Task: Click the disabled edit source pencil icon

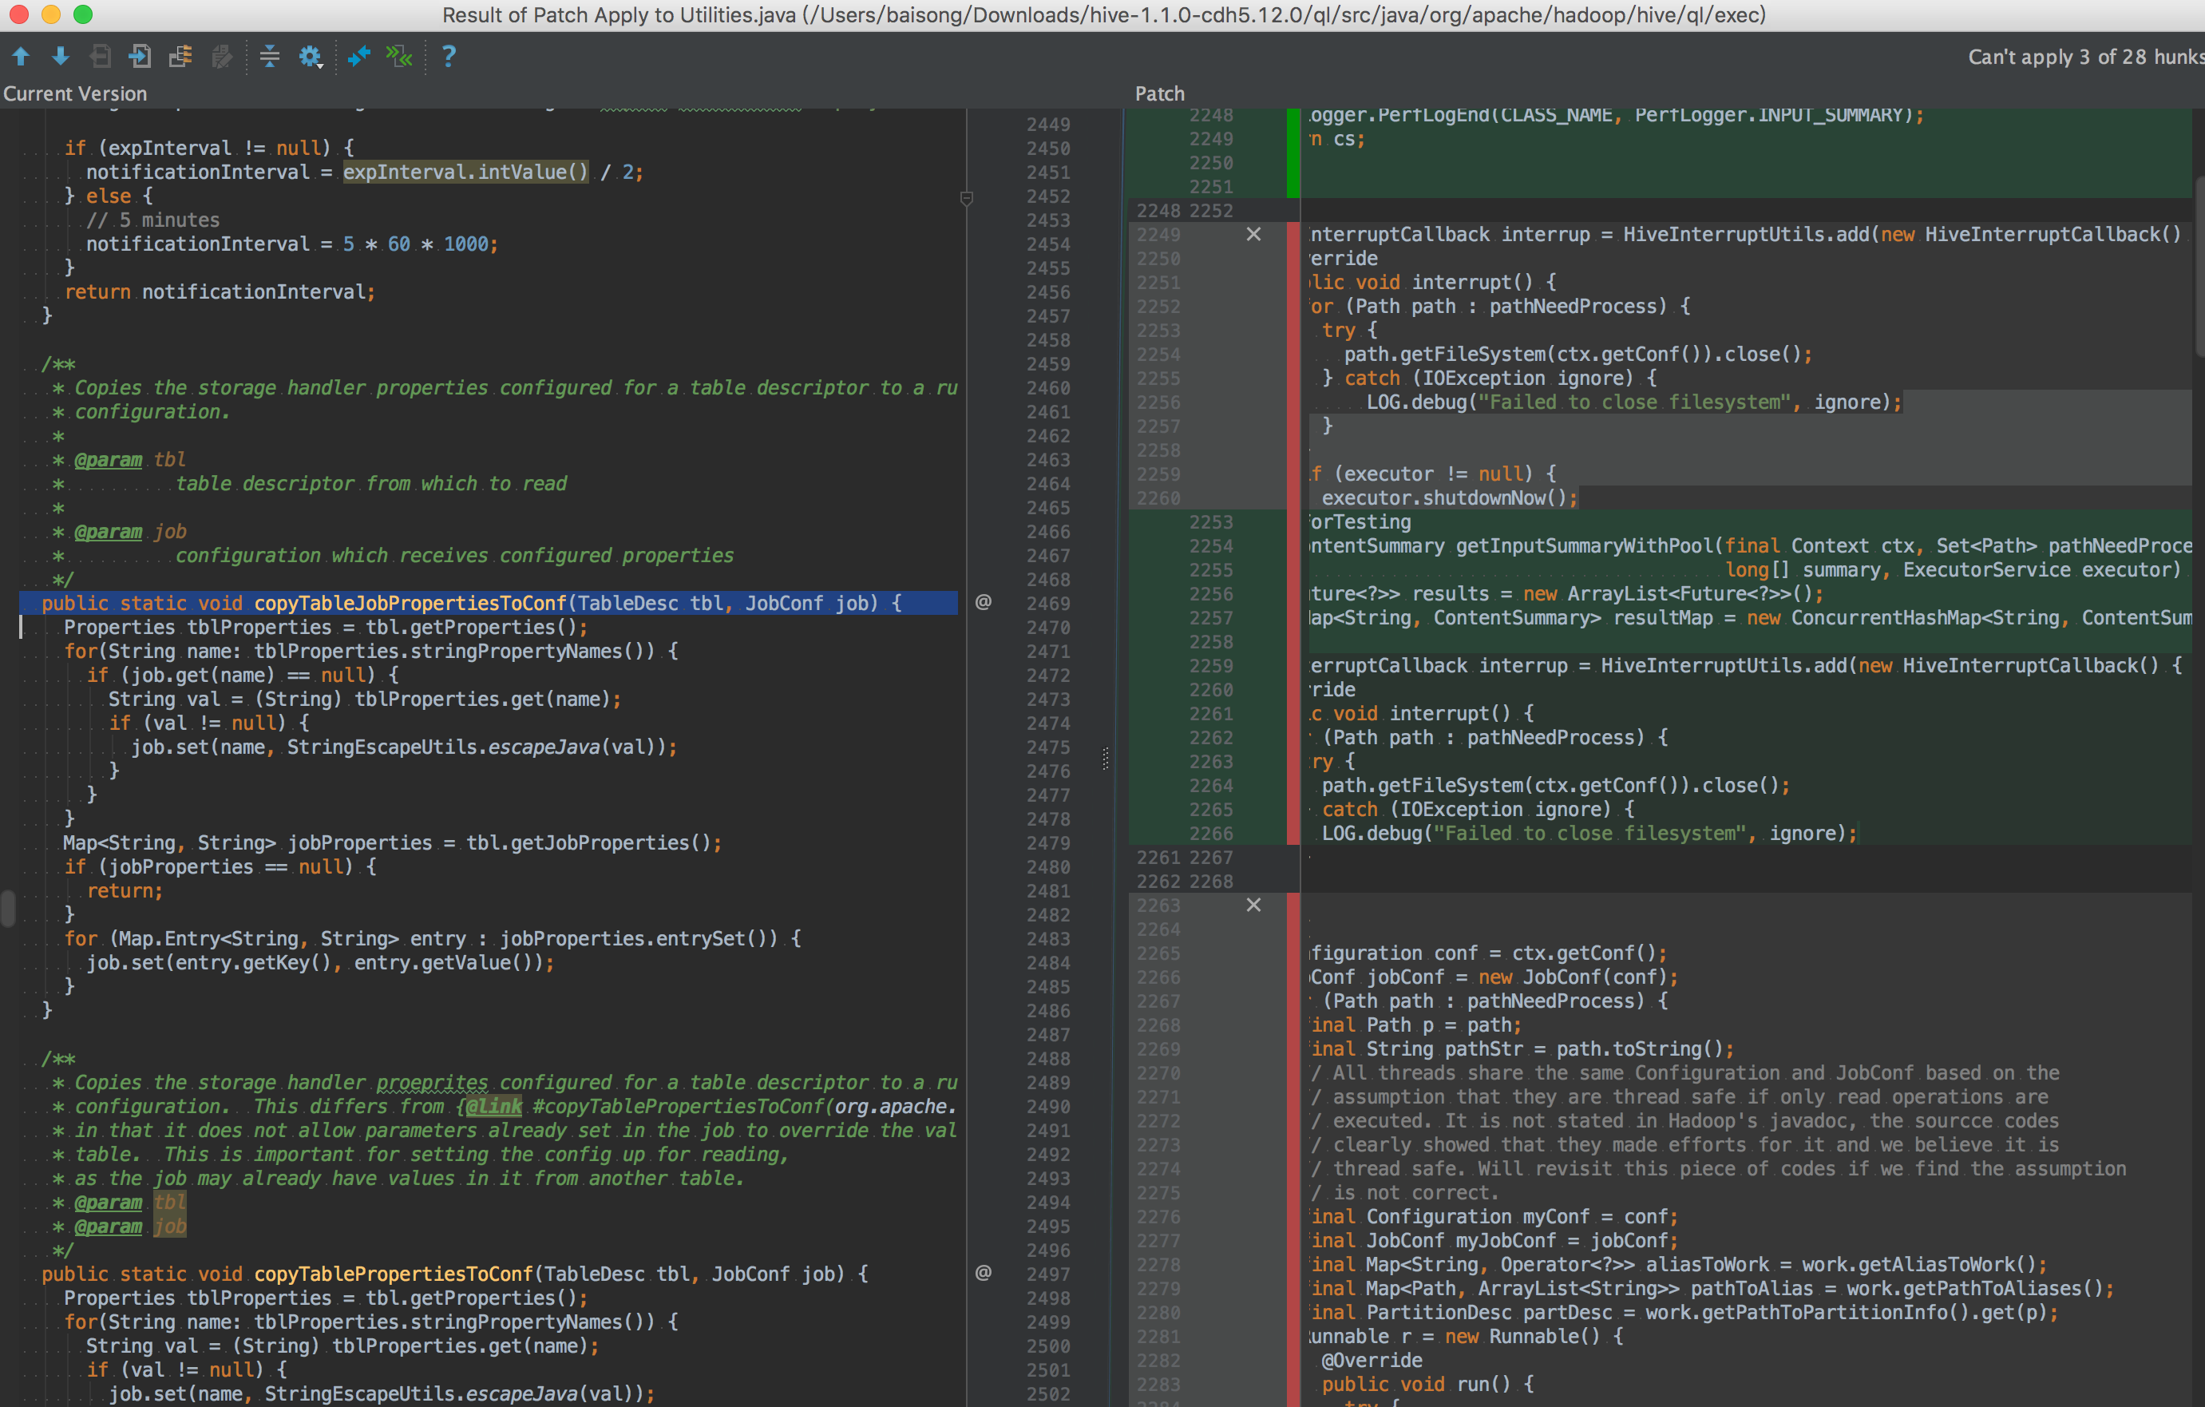Action: click(220, 57)
